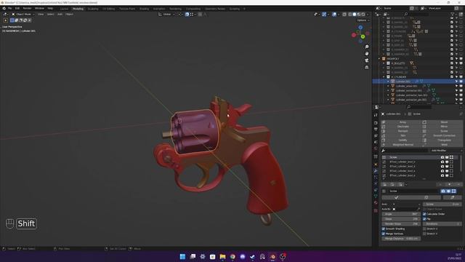Switch to the Modeling workspace tab

click(78, 9)
